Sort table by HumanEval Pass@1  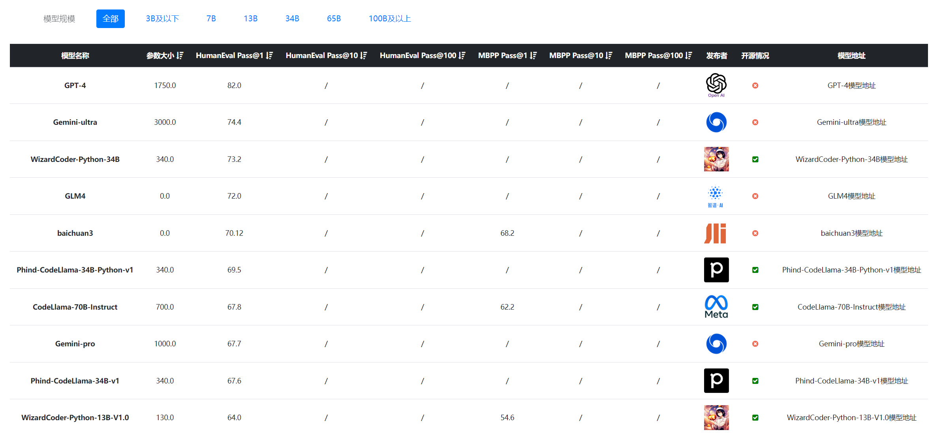click(270, 56)
